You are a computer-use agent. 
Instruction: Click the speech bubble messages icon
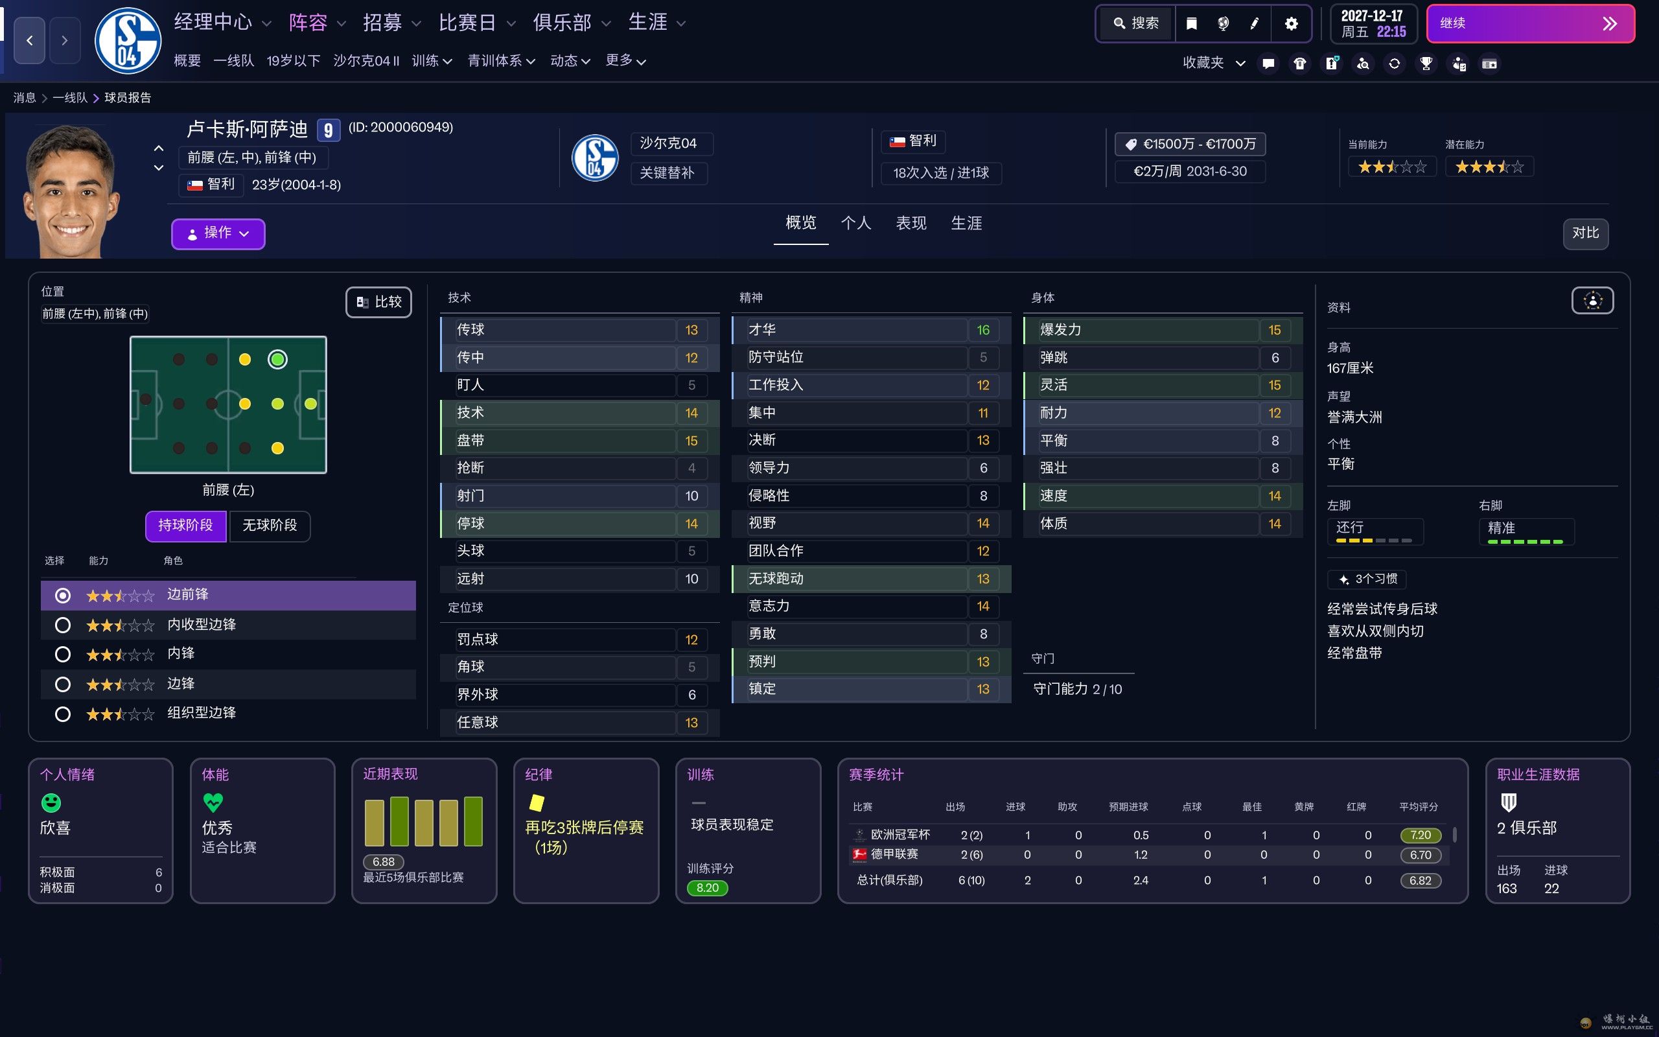point(1268,64)
